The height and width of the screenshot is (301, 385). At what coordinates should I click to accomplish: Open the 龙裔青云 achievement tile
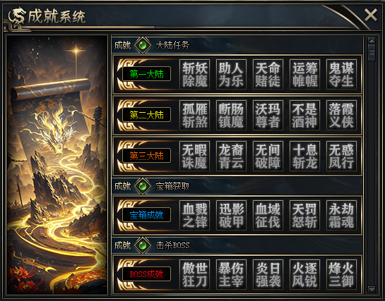coord(231,156)
